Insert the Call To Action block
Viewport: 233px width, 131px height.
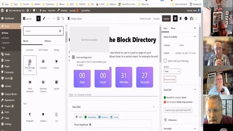43,50
